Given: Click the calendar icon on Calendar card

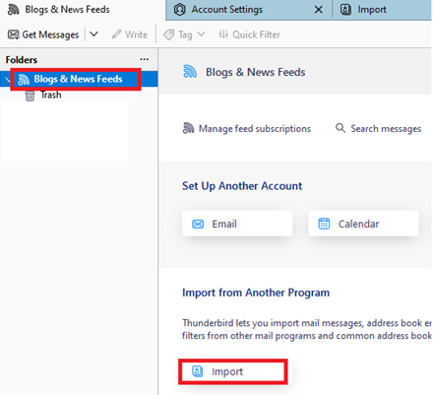Looking at the screenshot, I should 324,224.
